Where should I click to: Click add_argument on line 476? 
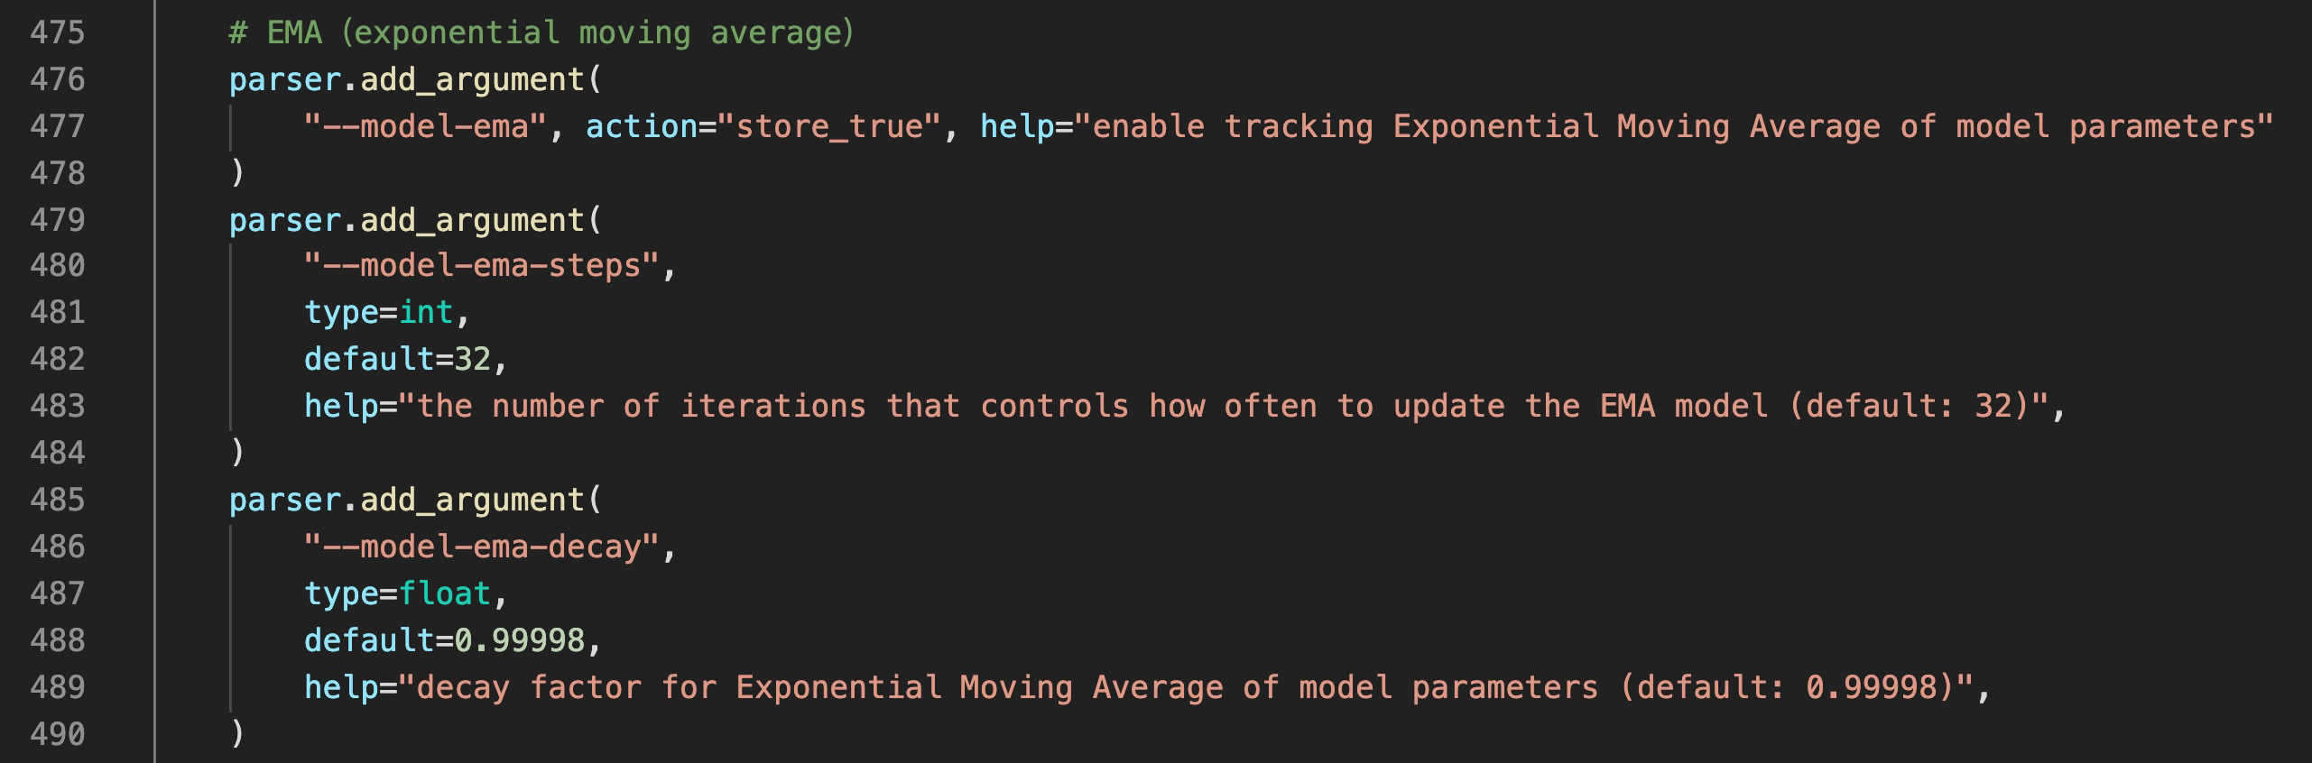[x=473, y=80]
